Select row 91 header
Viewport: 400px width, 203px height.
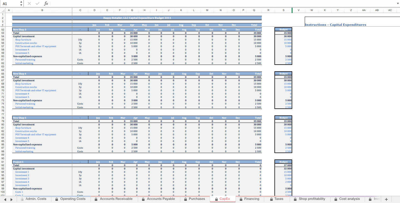point(2,162)
